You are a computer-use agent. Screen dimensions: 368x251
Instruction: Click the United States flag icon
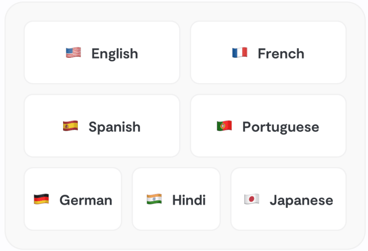73,53
